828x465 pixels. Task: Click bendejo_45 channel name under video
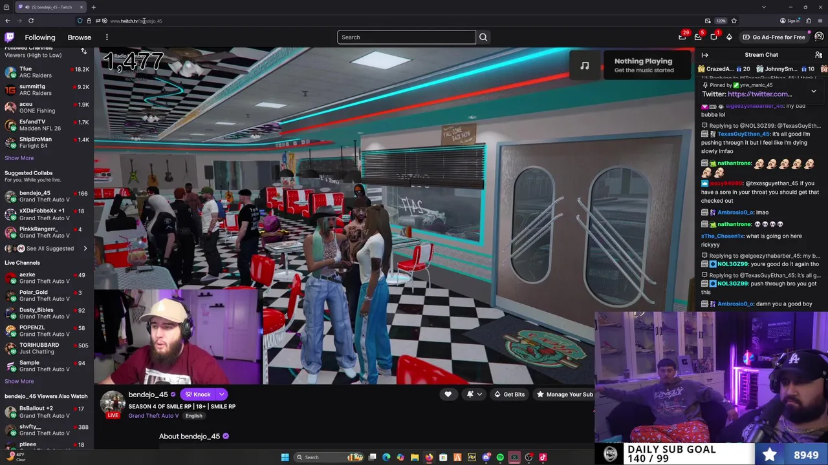[x=148, y=395]
